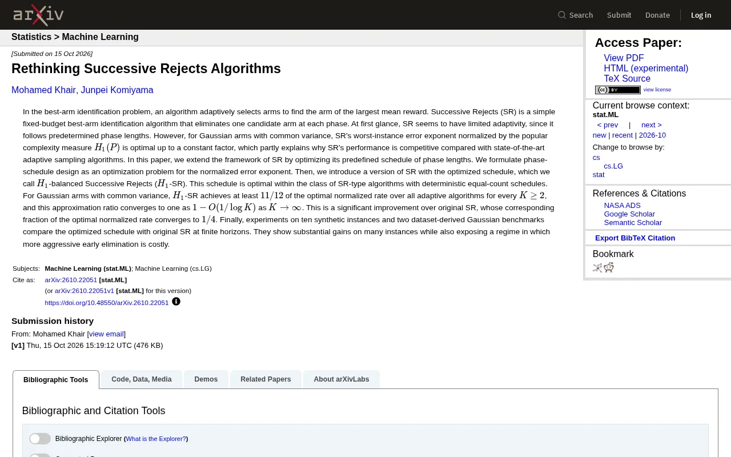Select the Bibliographic Tools tab
The height and width of the screenshot is (457, 731).
click(56, 380)
